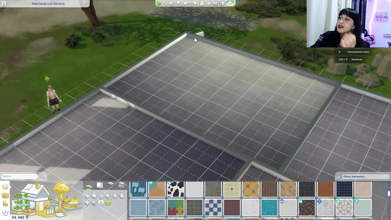Pick the navy blue grid tile thumbnail
391x220 pixels.
coord(344,189)
